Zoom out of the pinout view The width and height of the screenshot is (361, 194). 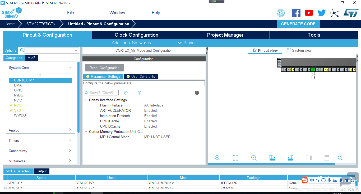[254, 158]
